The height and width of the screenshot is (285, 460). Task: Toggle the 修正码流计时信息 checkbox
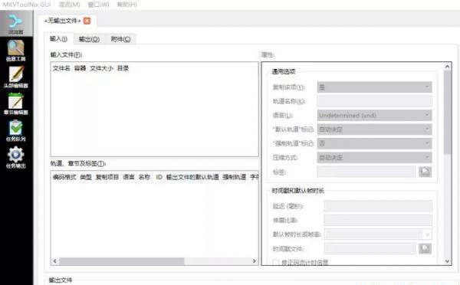click(x=276, y=263)
